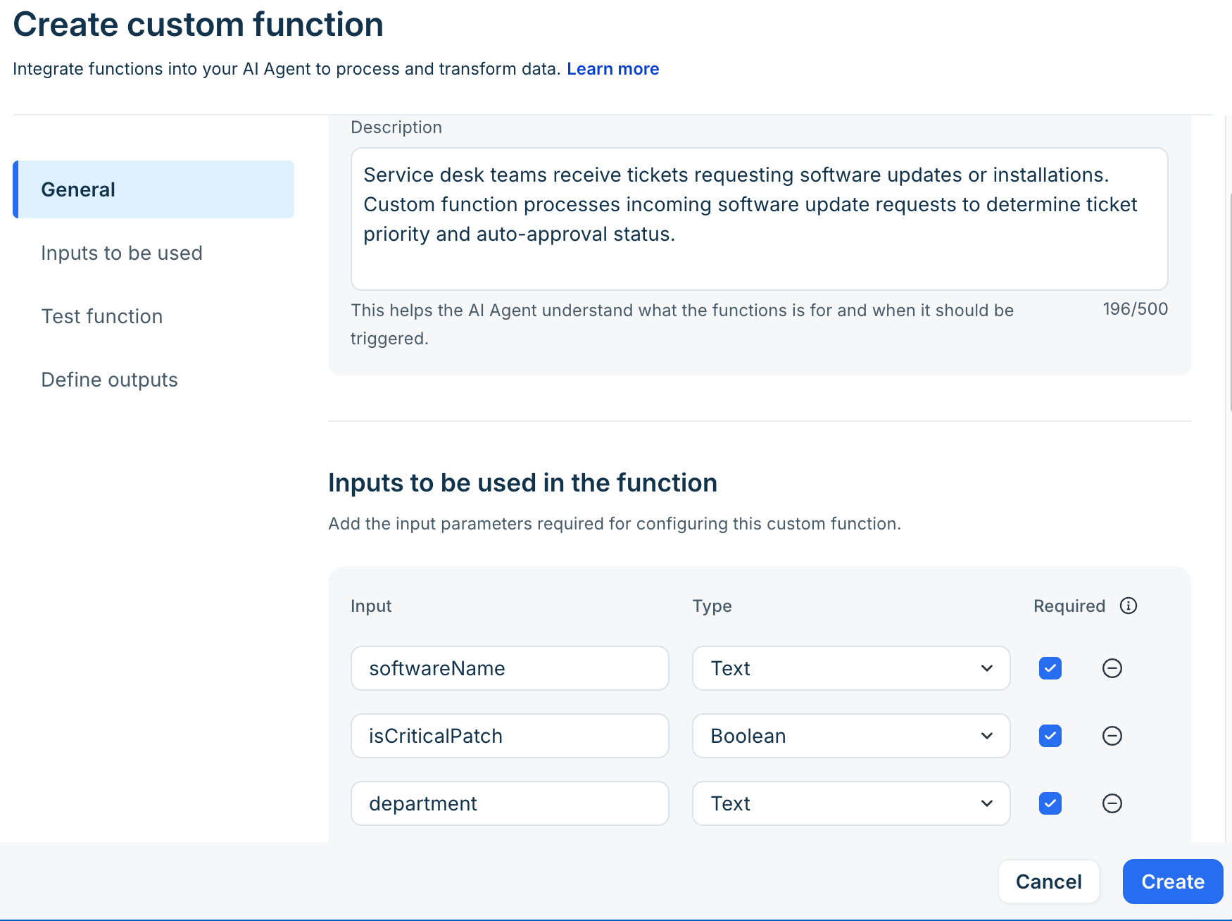Click the Description field label
This screenshot has height=921, width=1232.
click(x=396, y=127)
